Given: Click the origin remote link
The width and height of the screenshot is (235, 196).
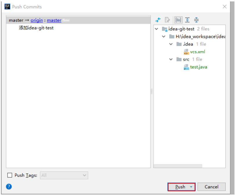Looking at the screenshot, I should point(37,20).
